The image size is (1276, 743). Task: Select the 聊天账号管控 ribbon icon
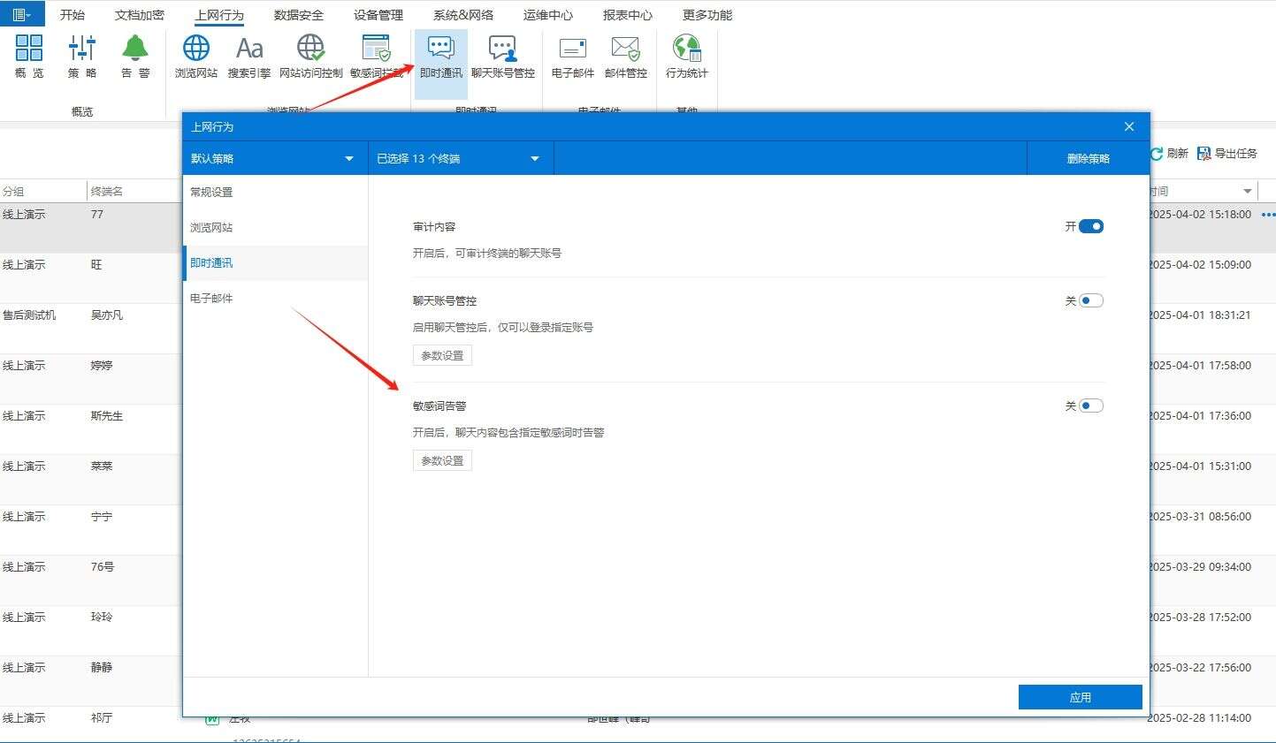tap(502, 56)
